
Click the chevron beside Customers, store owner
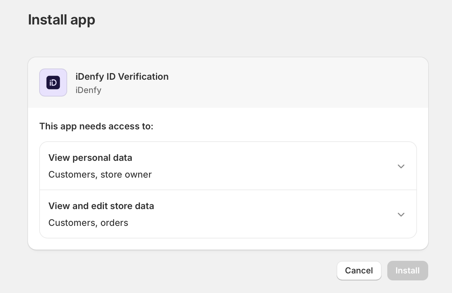(401, 166)
